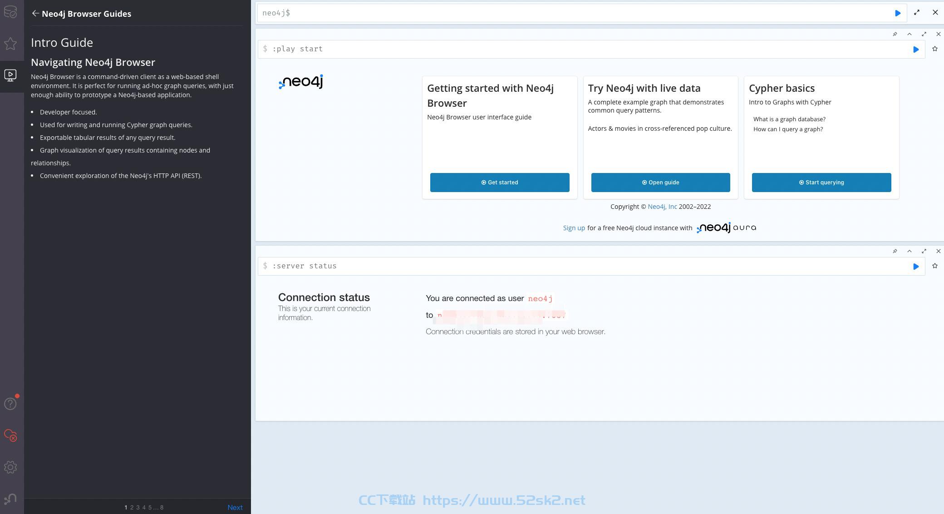Click 'Cypher basics' heading
The width and height of the screenshot is (944, 514).
[x=782, y=89]
